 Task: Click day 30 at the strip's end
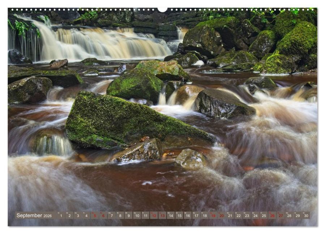[306, 216]
